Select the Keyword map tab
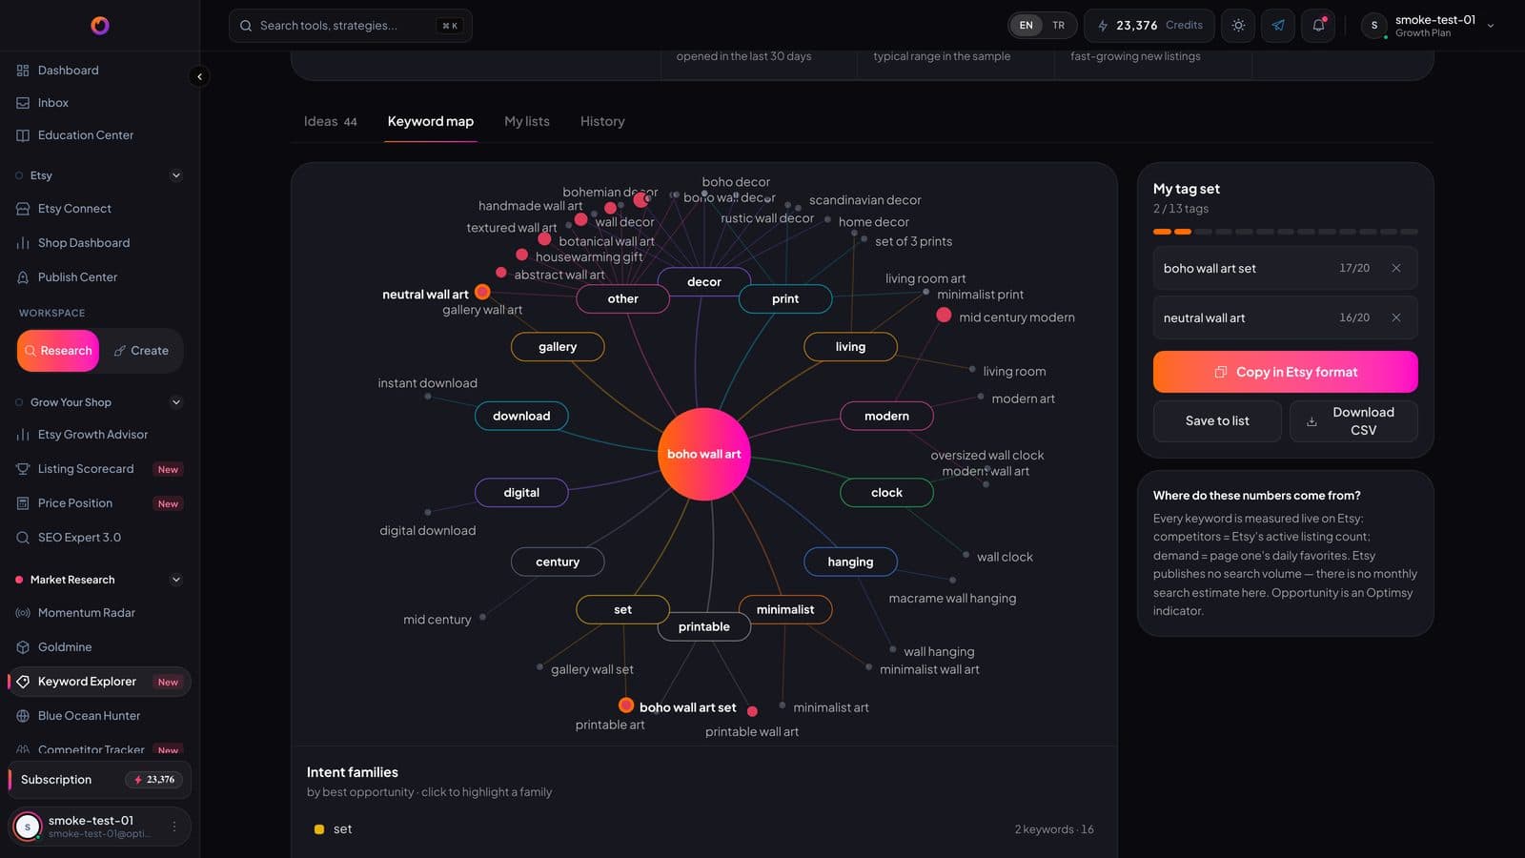The height and width of the screenshot is (858, 1525). click(x=431, y=121)
